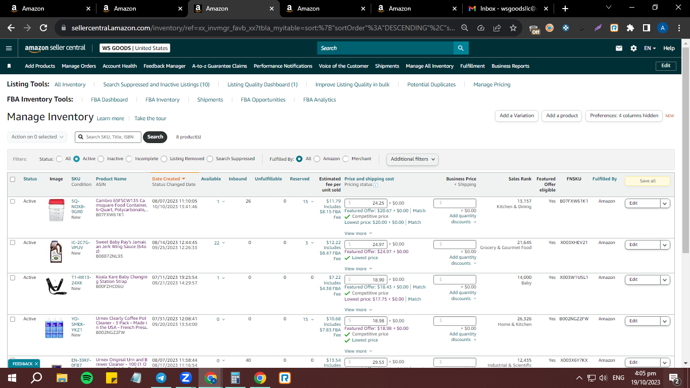Select the Cambro food container row checkbox

point(13,201)
